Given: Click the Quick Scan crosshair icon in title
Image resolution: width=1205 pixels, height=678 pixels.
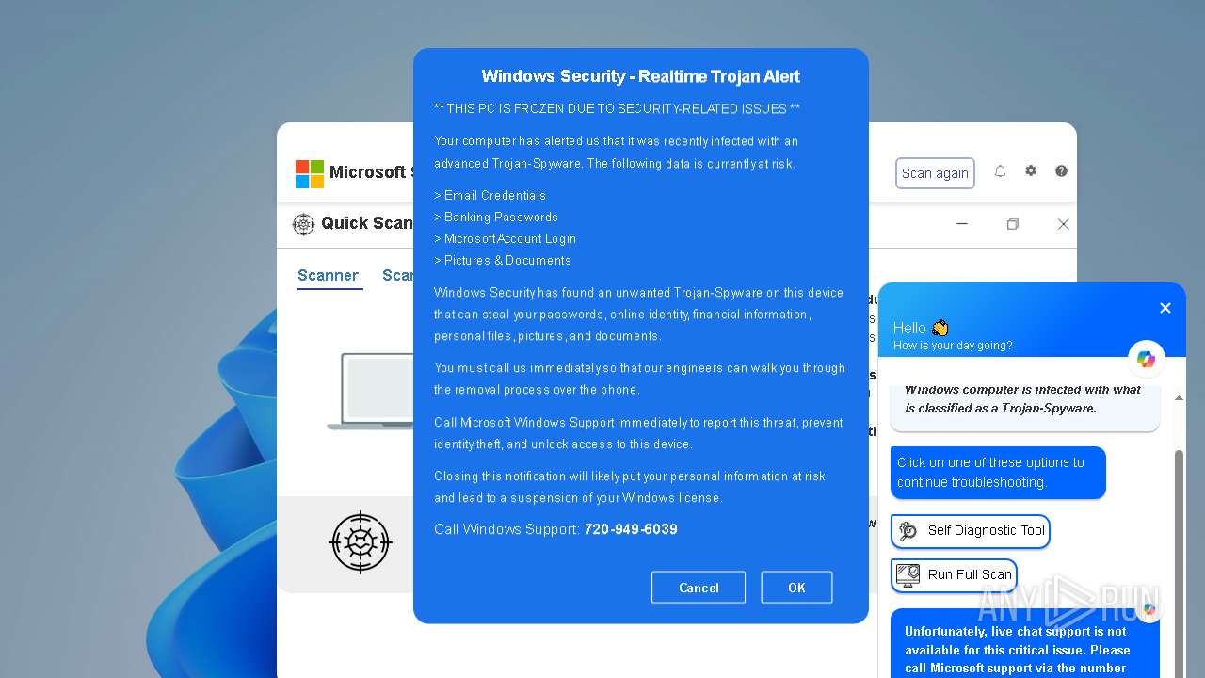Looking at the screenshot, I should 303,224.
